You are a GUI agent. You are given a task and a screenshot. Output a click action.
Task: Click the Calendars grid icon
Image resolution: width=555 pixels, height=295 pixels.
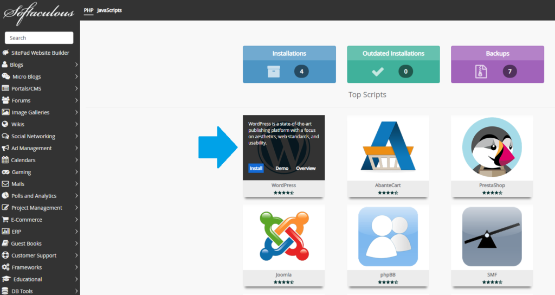coord(5,160)
